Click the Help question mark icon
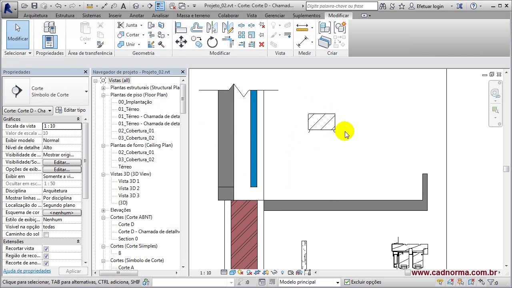 (474, 6)
